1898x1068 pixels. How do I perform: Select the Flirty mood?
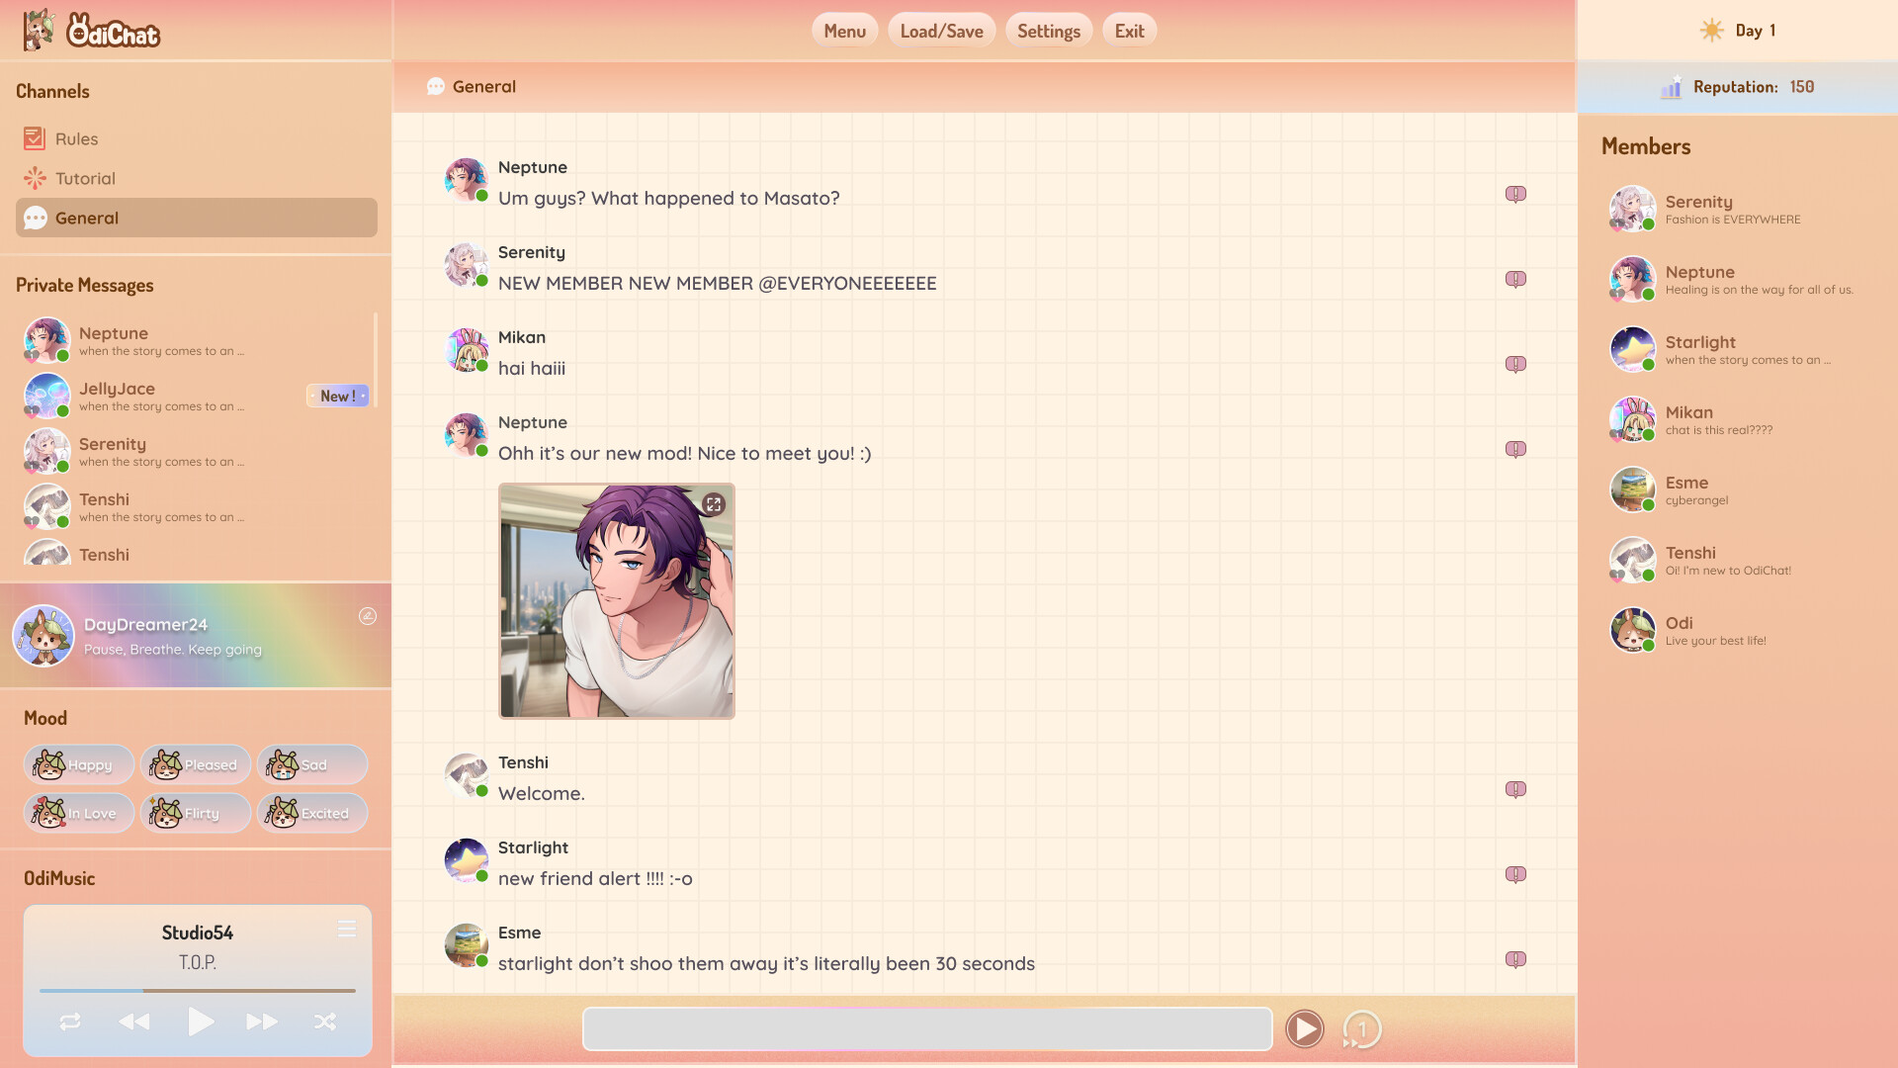pos(196,813)
